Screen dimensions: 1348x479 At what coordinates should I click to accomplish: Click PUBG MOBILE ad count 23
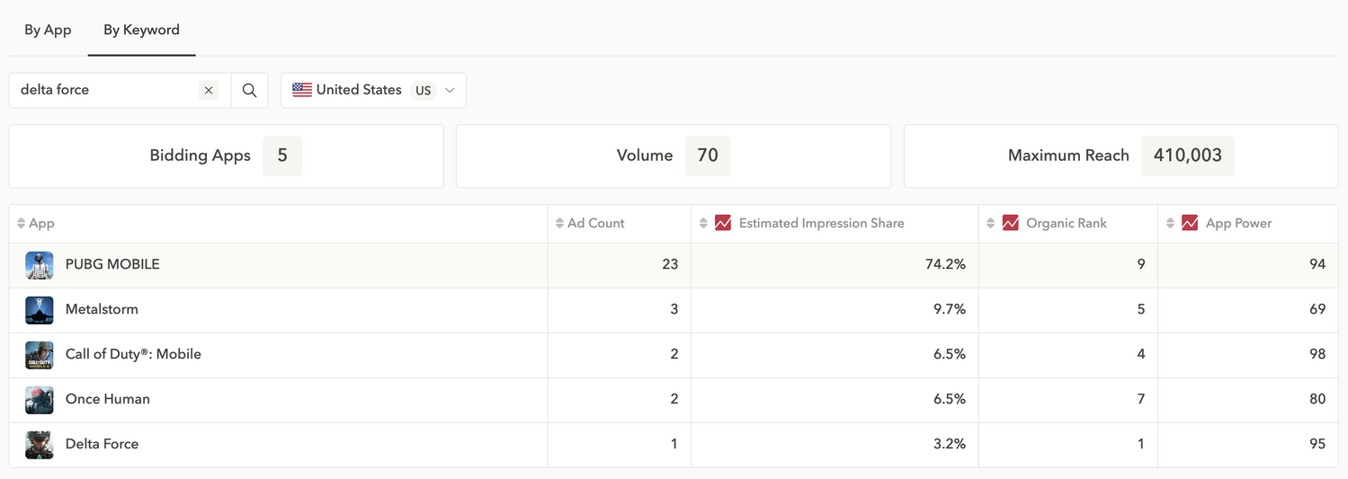coord(670,264)
